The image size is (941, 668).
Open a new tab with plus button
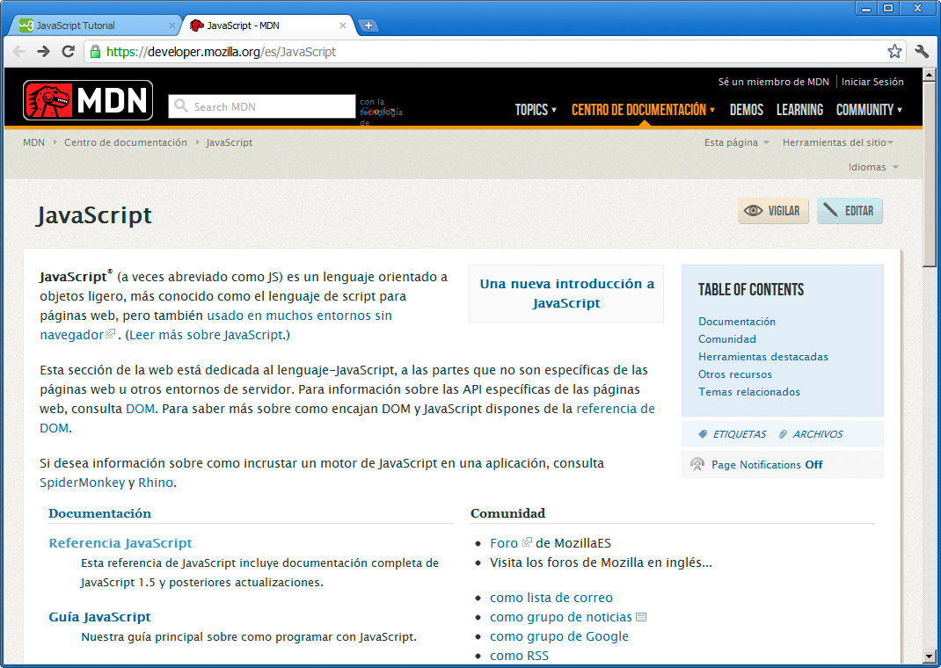pos(368,25)
